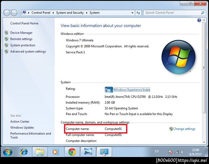This screenshot has width=209, height=164.
Task: Click the computer icon in address bar
Action: (24, 13)
